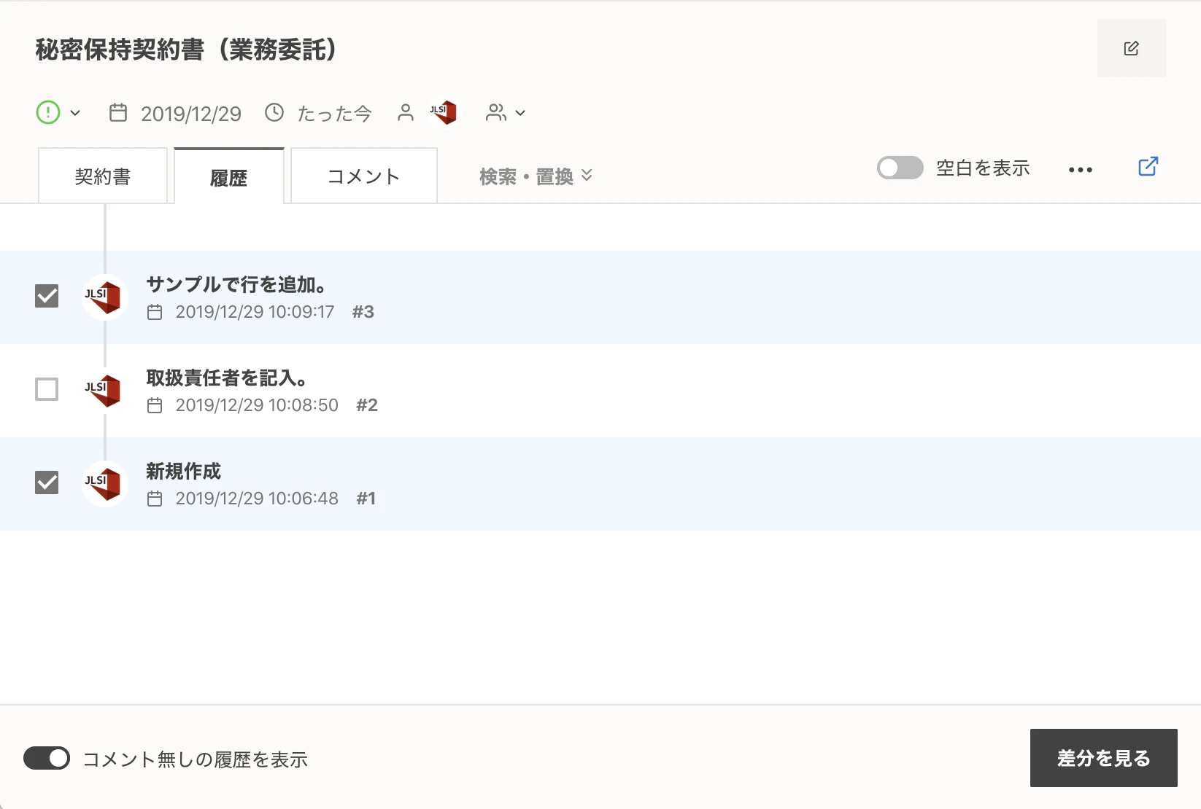Enable the 空白を表示 toggle
This screenshot has height=809, width=1201.
pos(900,168)
